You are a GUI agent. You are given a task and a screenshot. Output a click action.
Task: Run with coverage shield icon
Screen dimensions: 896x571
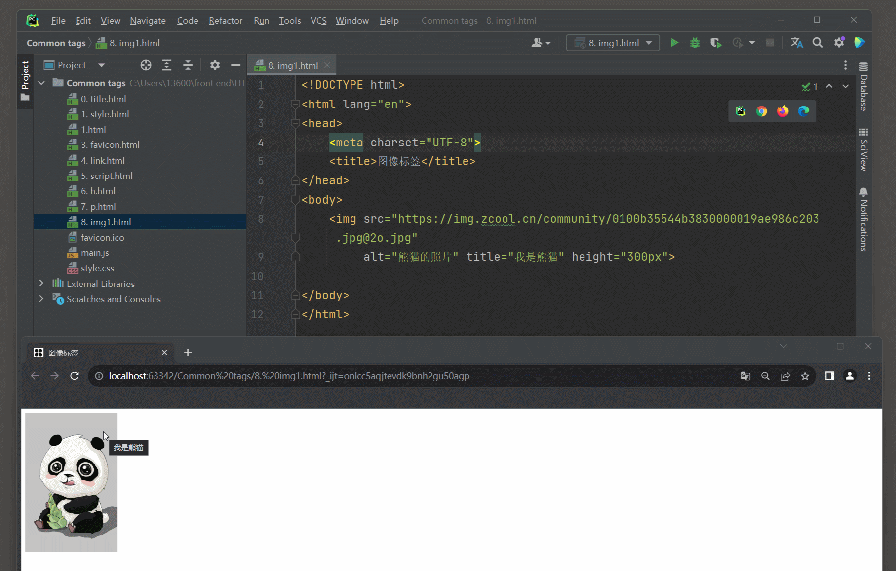coord(716,43)
